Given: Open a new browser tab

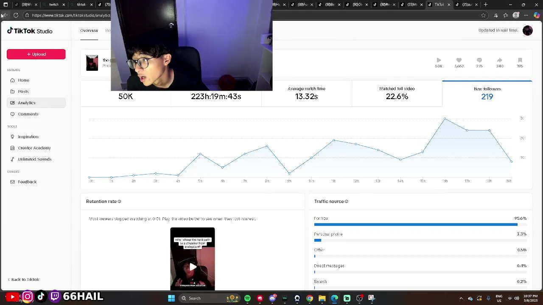Looking at the screenshot, I should (486, 5).
